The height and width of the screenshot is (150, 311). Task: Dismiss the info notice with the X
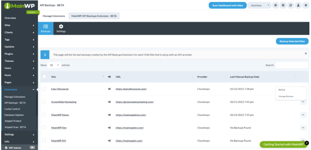click(305, 54)
